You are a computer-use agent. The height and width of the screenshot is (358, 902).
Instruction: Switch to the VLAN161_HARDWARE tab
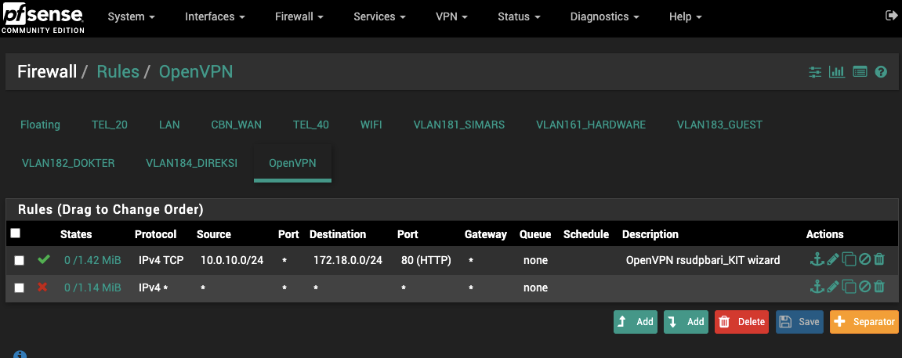[591, 125]
